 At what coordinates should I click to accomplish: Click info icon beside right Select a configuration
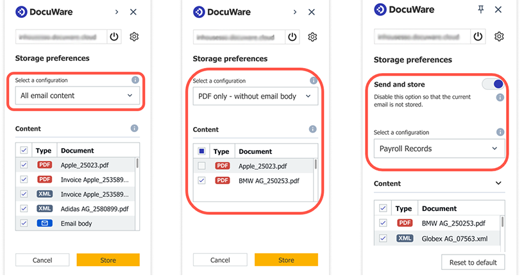[500, 132]
